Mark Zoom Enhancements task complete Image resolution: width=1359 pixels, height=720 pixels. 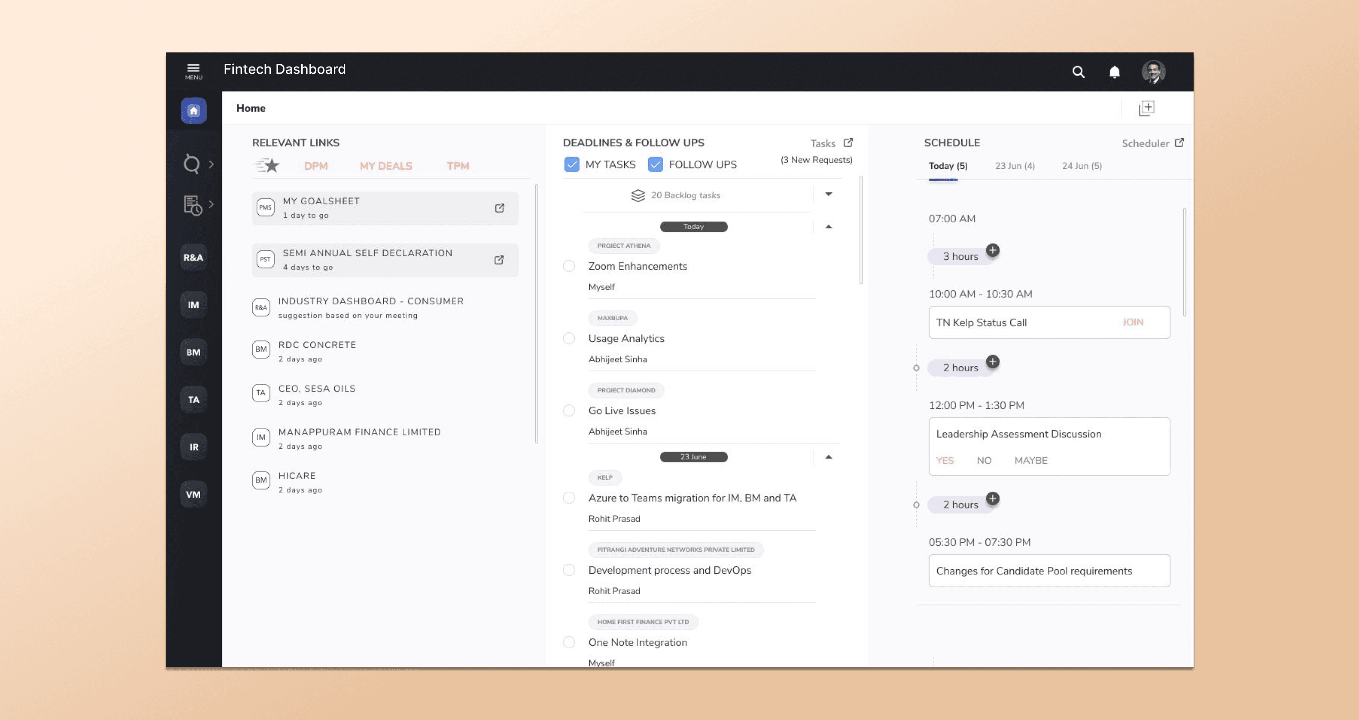click(x=569, y=266)
